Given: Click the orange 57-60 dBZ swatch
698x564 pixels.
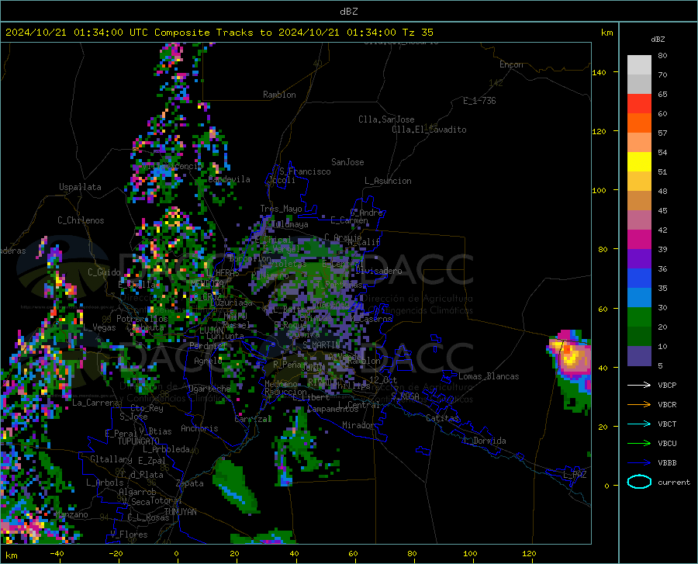Looking at the screenshot, I should (x=639, y=123).
